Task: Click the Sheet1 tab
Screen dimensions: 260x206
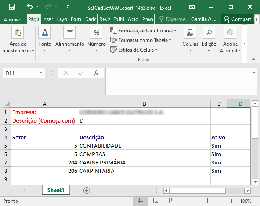Action: click(56, 190)
